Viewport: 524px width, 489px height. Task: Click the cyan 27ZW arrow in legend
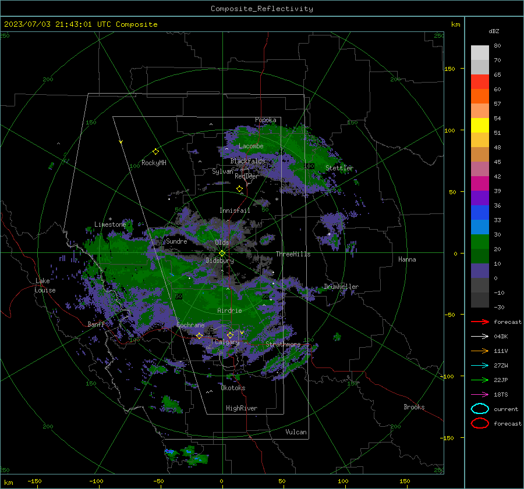pyautogui.click(x=480, y=366)
